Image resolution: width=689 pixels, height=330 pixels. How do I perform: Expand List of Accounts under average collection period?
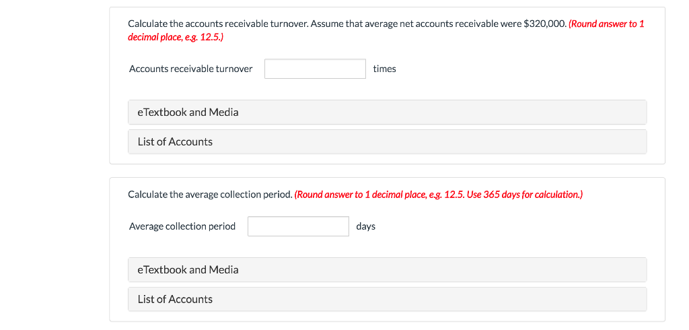coord(387,299)
